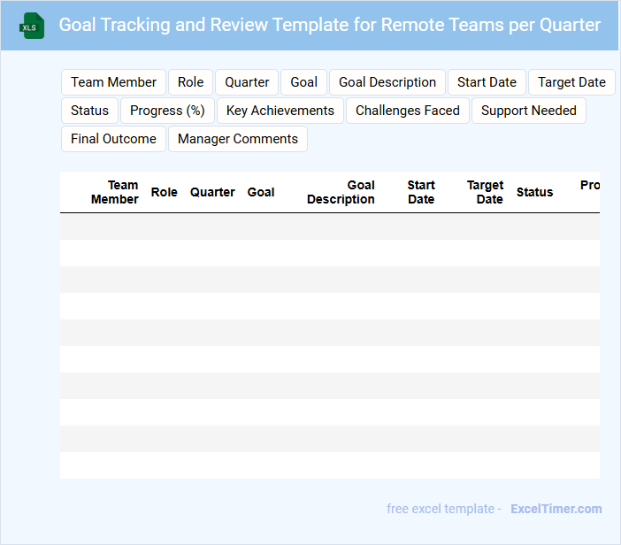Pick the Target Date tag
This screenshot has height=545, width=621.
(x=571, y=82)
